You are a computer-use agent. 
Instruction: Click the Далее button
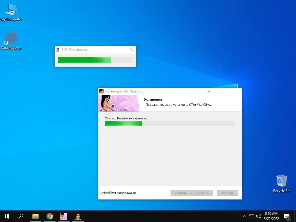[x=203, y=193]
